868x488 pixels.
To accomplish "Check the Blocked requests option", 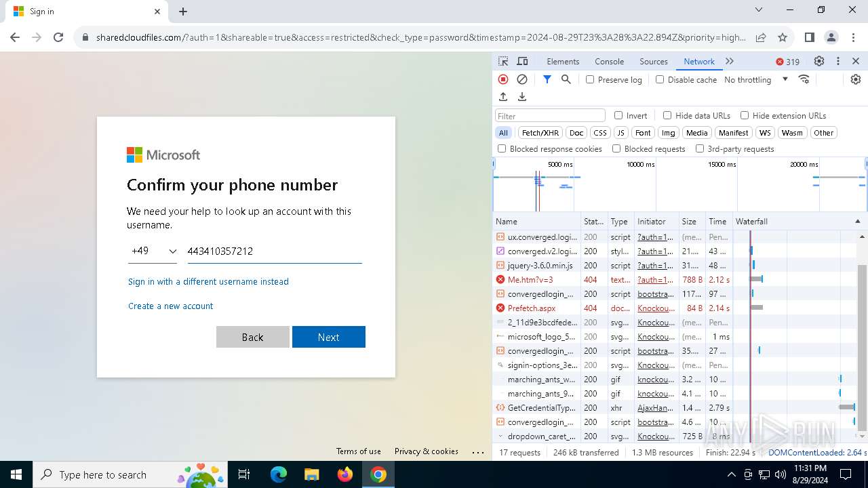I will point(616,148).
